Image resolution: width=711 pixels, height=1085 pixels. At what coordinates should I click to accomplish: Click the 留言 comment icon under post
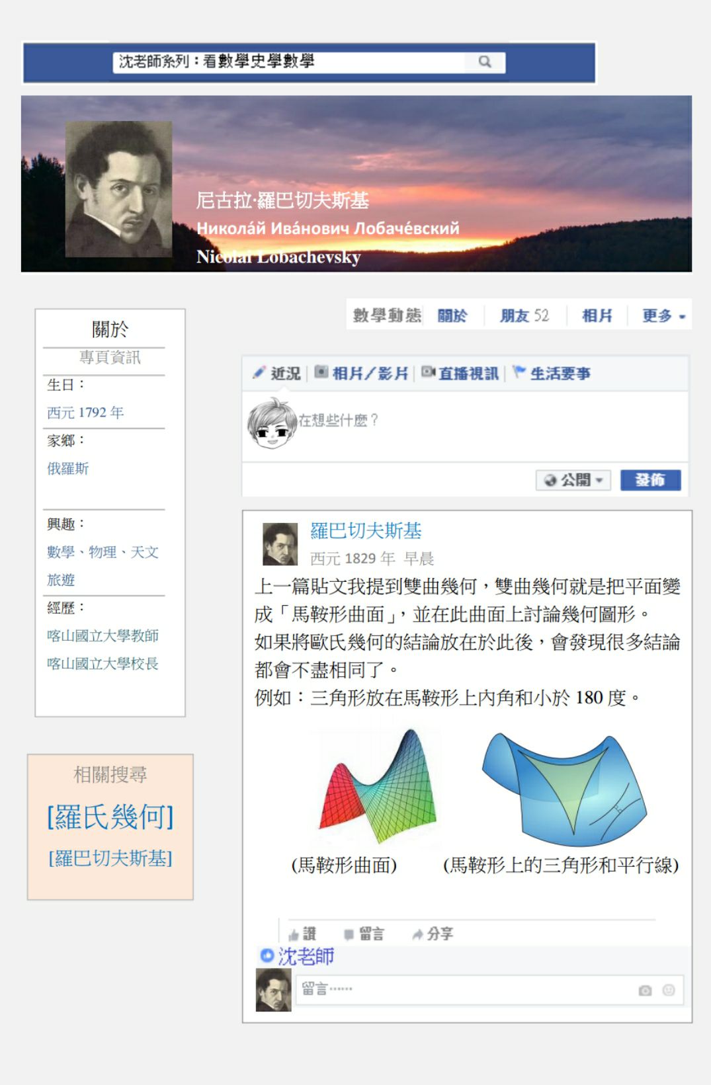click(x=349, y=934)
